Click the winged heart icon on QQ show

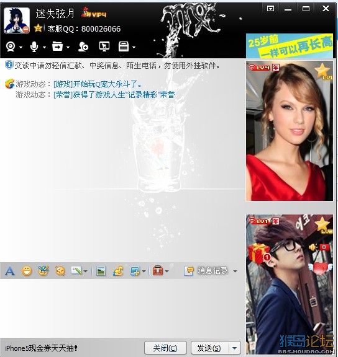(x=319, y=268)
